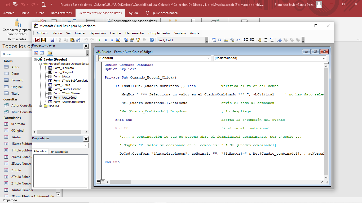Collapse the Javier (Prueba) project node
The image size is (362, 203).
[x=36, y=60]
